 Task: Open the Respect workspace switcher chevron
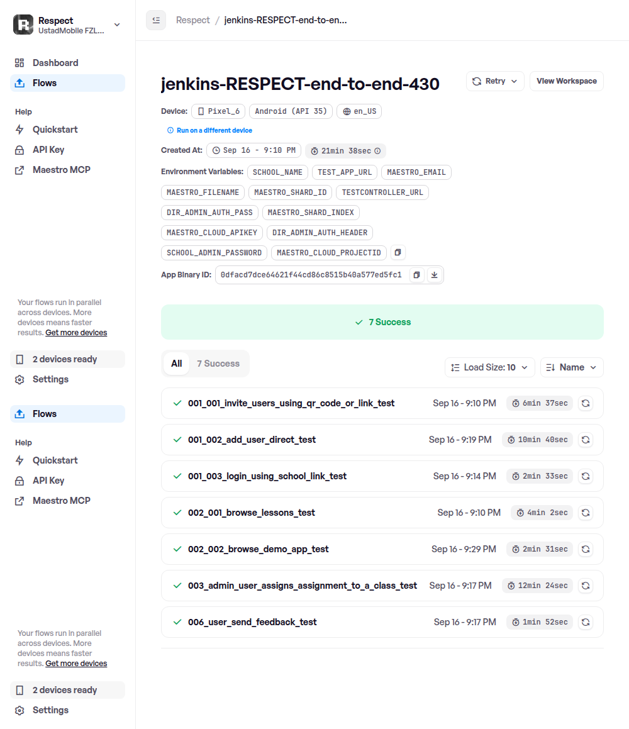pyautogui.click(x=117, y=25)
